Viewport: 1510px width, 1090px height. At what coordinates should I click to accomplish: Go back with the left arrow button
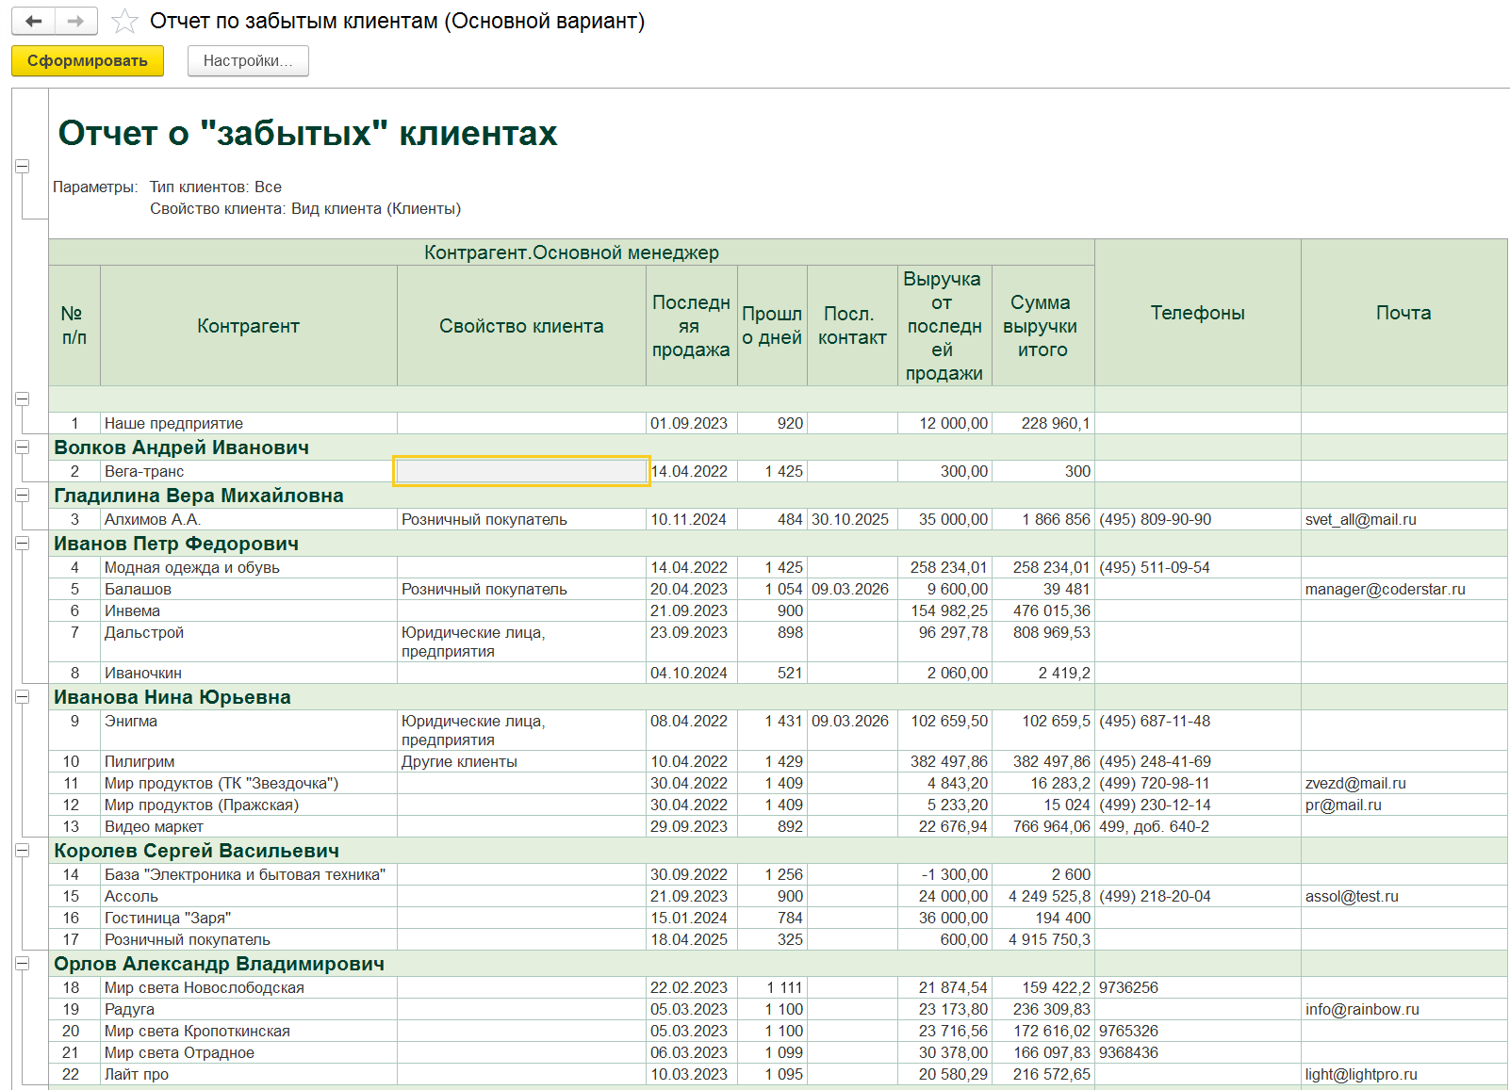pyautogui.click(x=34, y=21)
